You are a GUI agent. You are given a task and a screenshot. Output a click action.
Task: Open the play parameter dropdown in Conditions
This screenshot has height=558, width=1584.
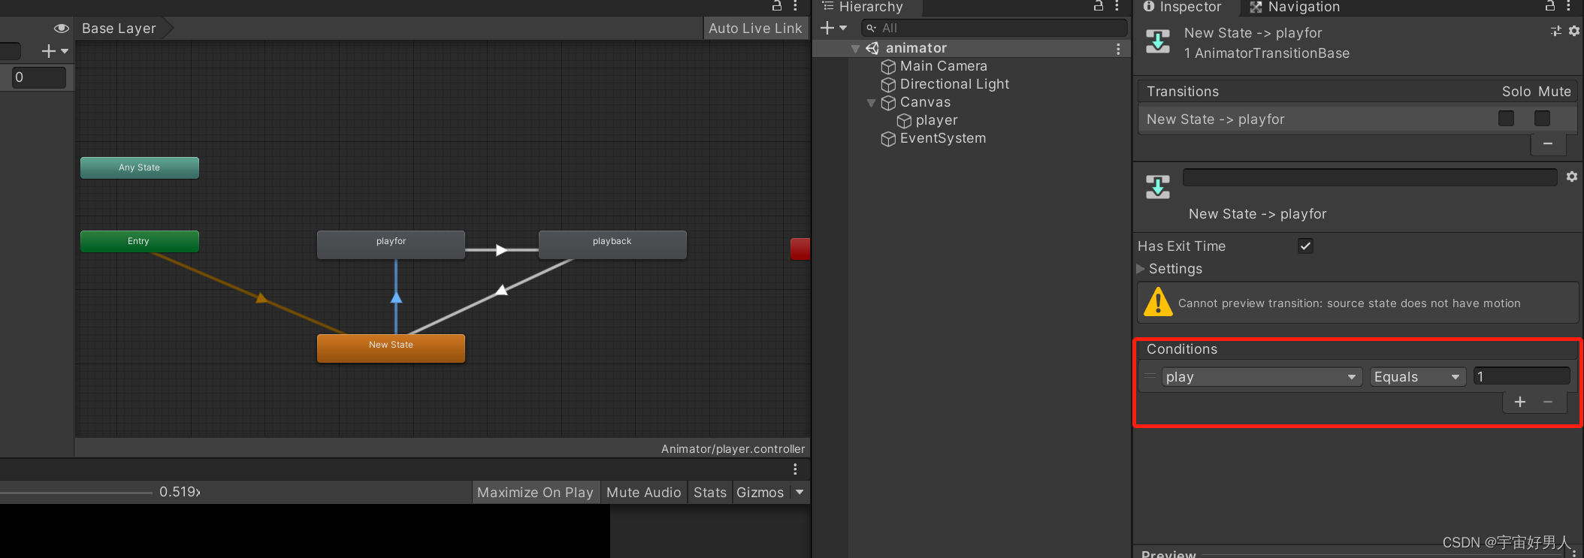pyautogui.click(x=1262, y=377)
